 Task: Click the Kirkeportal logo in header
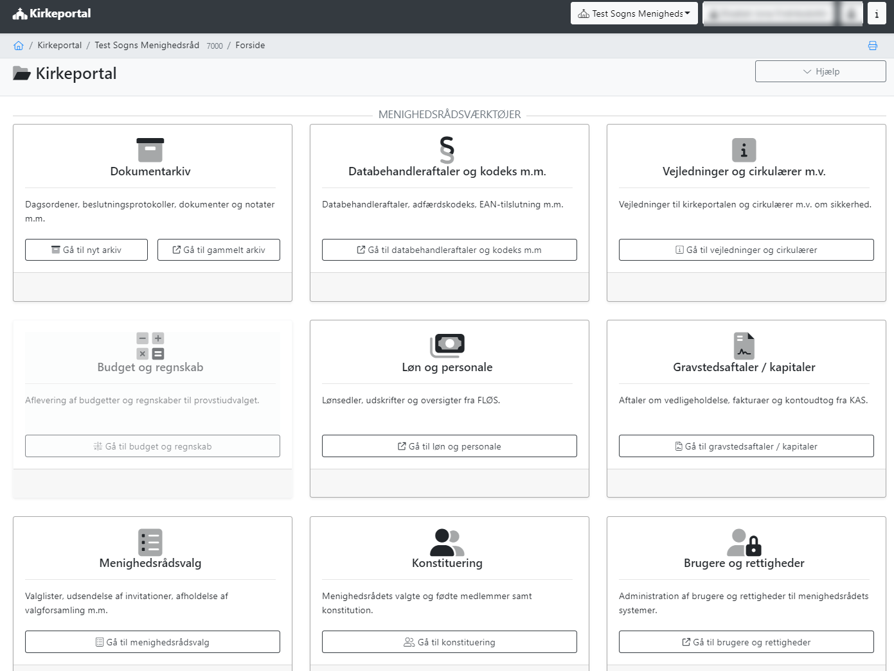(51, 13)
